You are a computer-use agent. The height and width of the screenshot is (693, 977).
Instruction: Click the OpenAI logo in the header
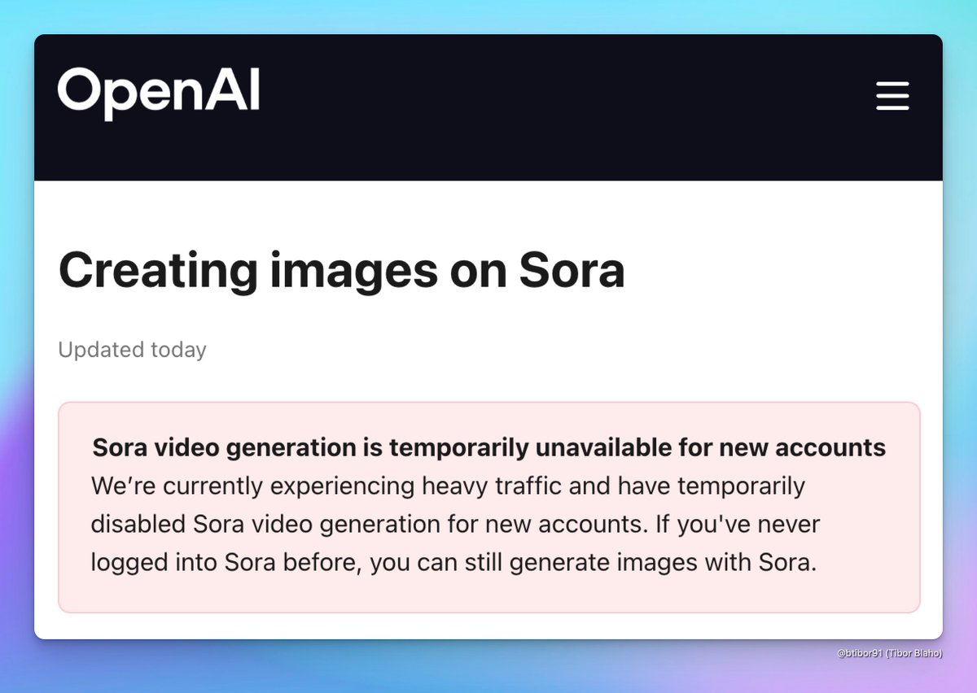tap(159, 94)
